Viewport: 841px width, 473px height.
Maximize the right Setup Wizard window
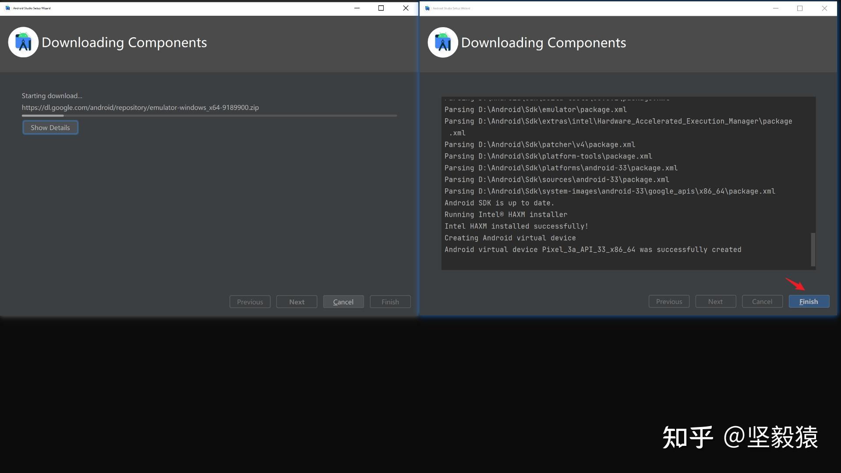(x=800, y=8)
